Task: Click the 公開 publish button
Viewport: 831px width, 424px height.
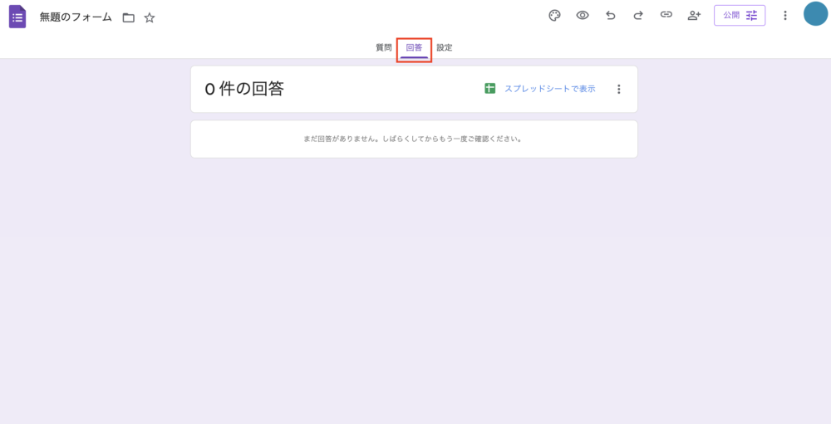Action: tap(740, 16)
